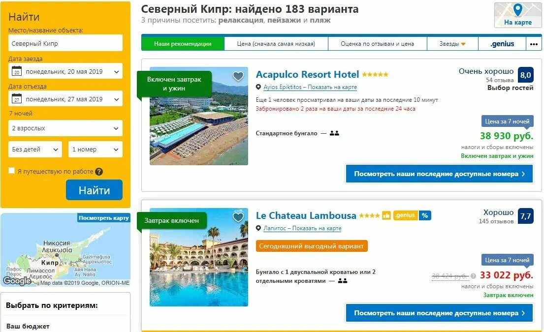Open the three-dots more sorting options

click(x=534, y=44)
